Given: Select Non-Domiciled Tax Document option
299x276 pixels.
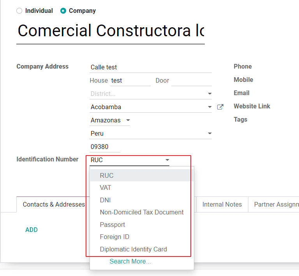Looking at the screenshot, I should point(142,212).
